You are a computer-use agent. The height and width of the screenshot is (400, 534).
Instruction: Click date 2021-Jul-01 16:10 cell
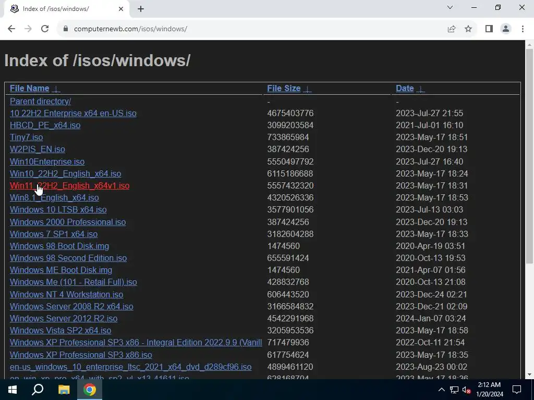(429, 125)
